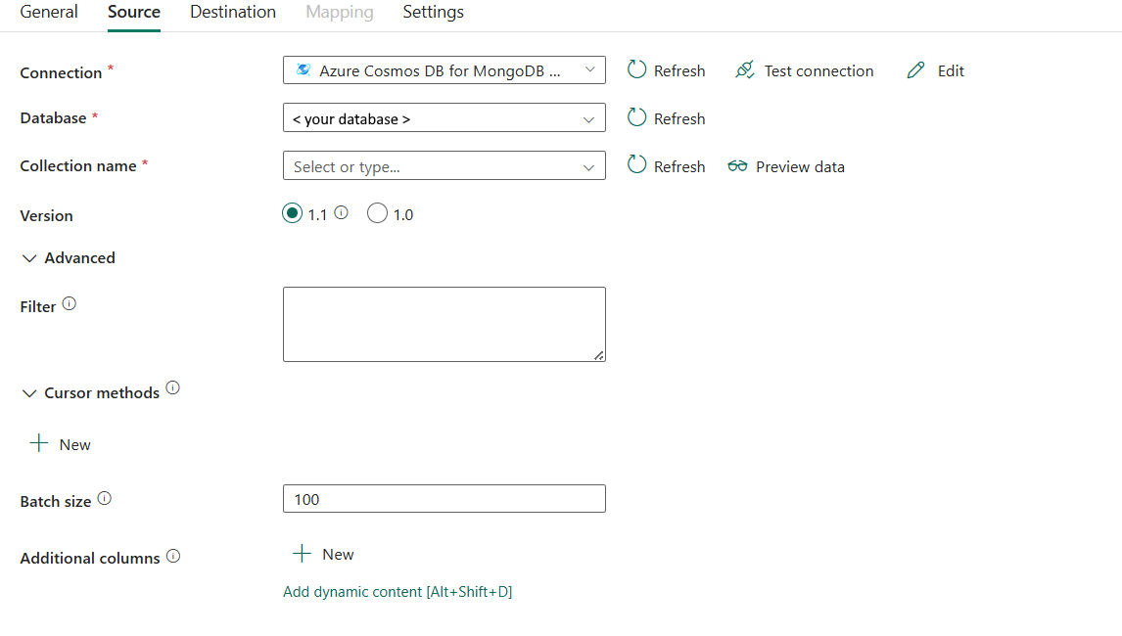Click the Test connection icon
This screenshot has height=636, width=1122.
coord(745,69)
